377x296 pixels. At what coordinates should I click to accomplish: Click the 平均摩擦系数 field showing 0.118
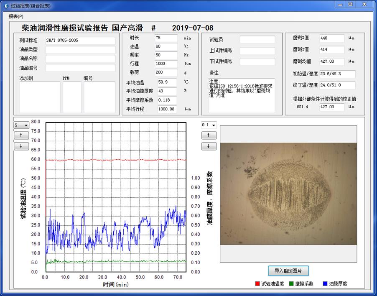[167, 100]
